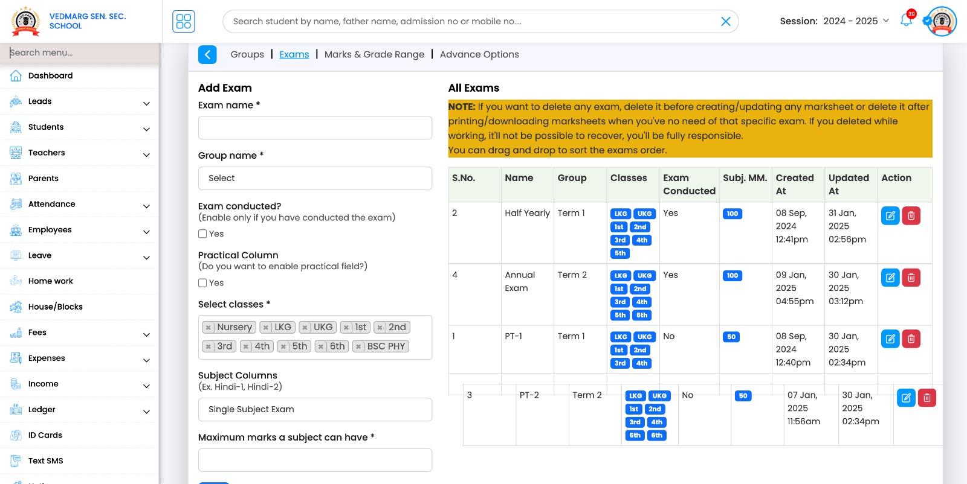Delete the PT-1 exam
Image resolution: width=967 pixels, height=484 pixels.
click(911, 339)
